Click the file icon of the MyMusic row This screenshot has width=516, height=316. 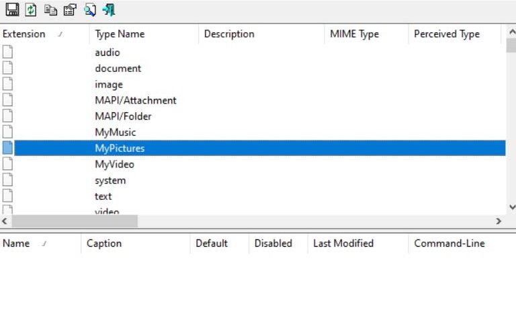(x=7, y=132)
